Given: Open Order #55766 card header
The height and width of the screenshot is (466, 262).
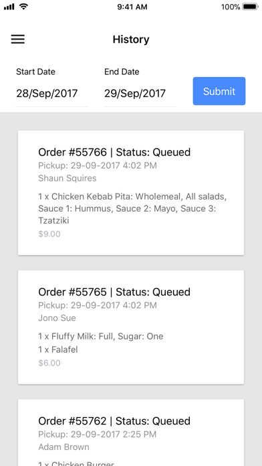Looking at the screenshot, I should [114, 153].
